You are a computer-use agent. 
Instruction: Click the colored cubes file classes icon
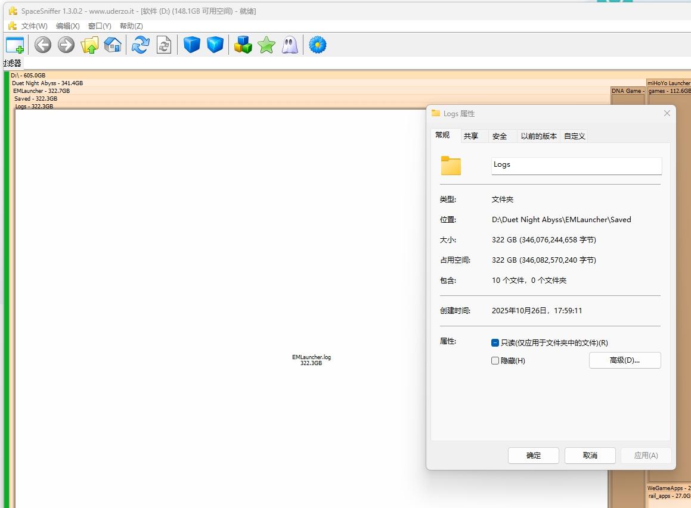[243, 45]
